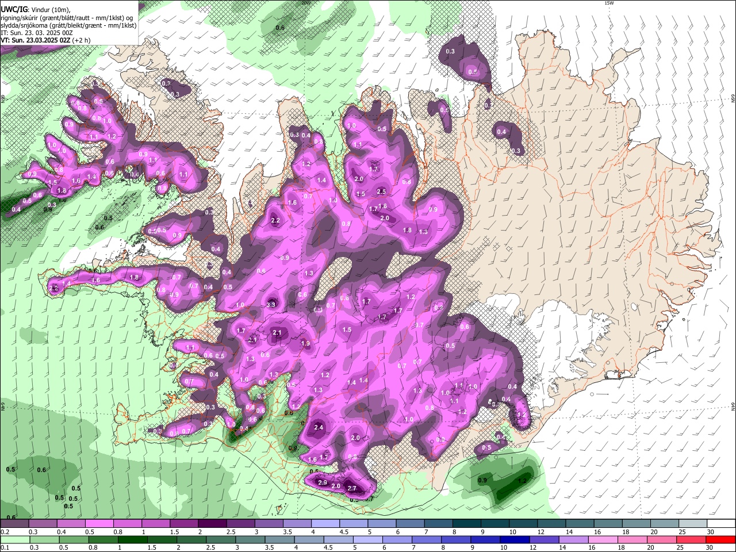Select the 'VT: Sun. 23.03.2025 02Z (+2 h)' line

[x=45, y=40]
